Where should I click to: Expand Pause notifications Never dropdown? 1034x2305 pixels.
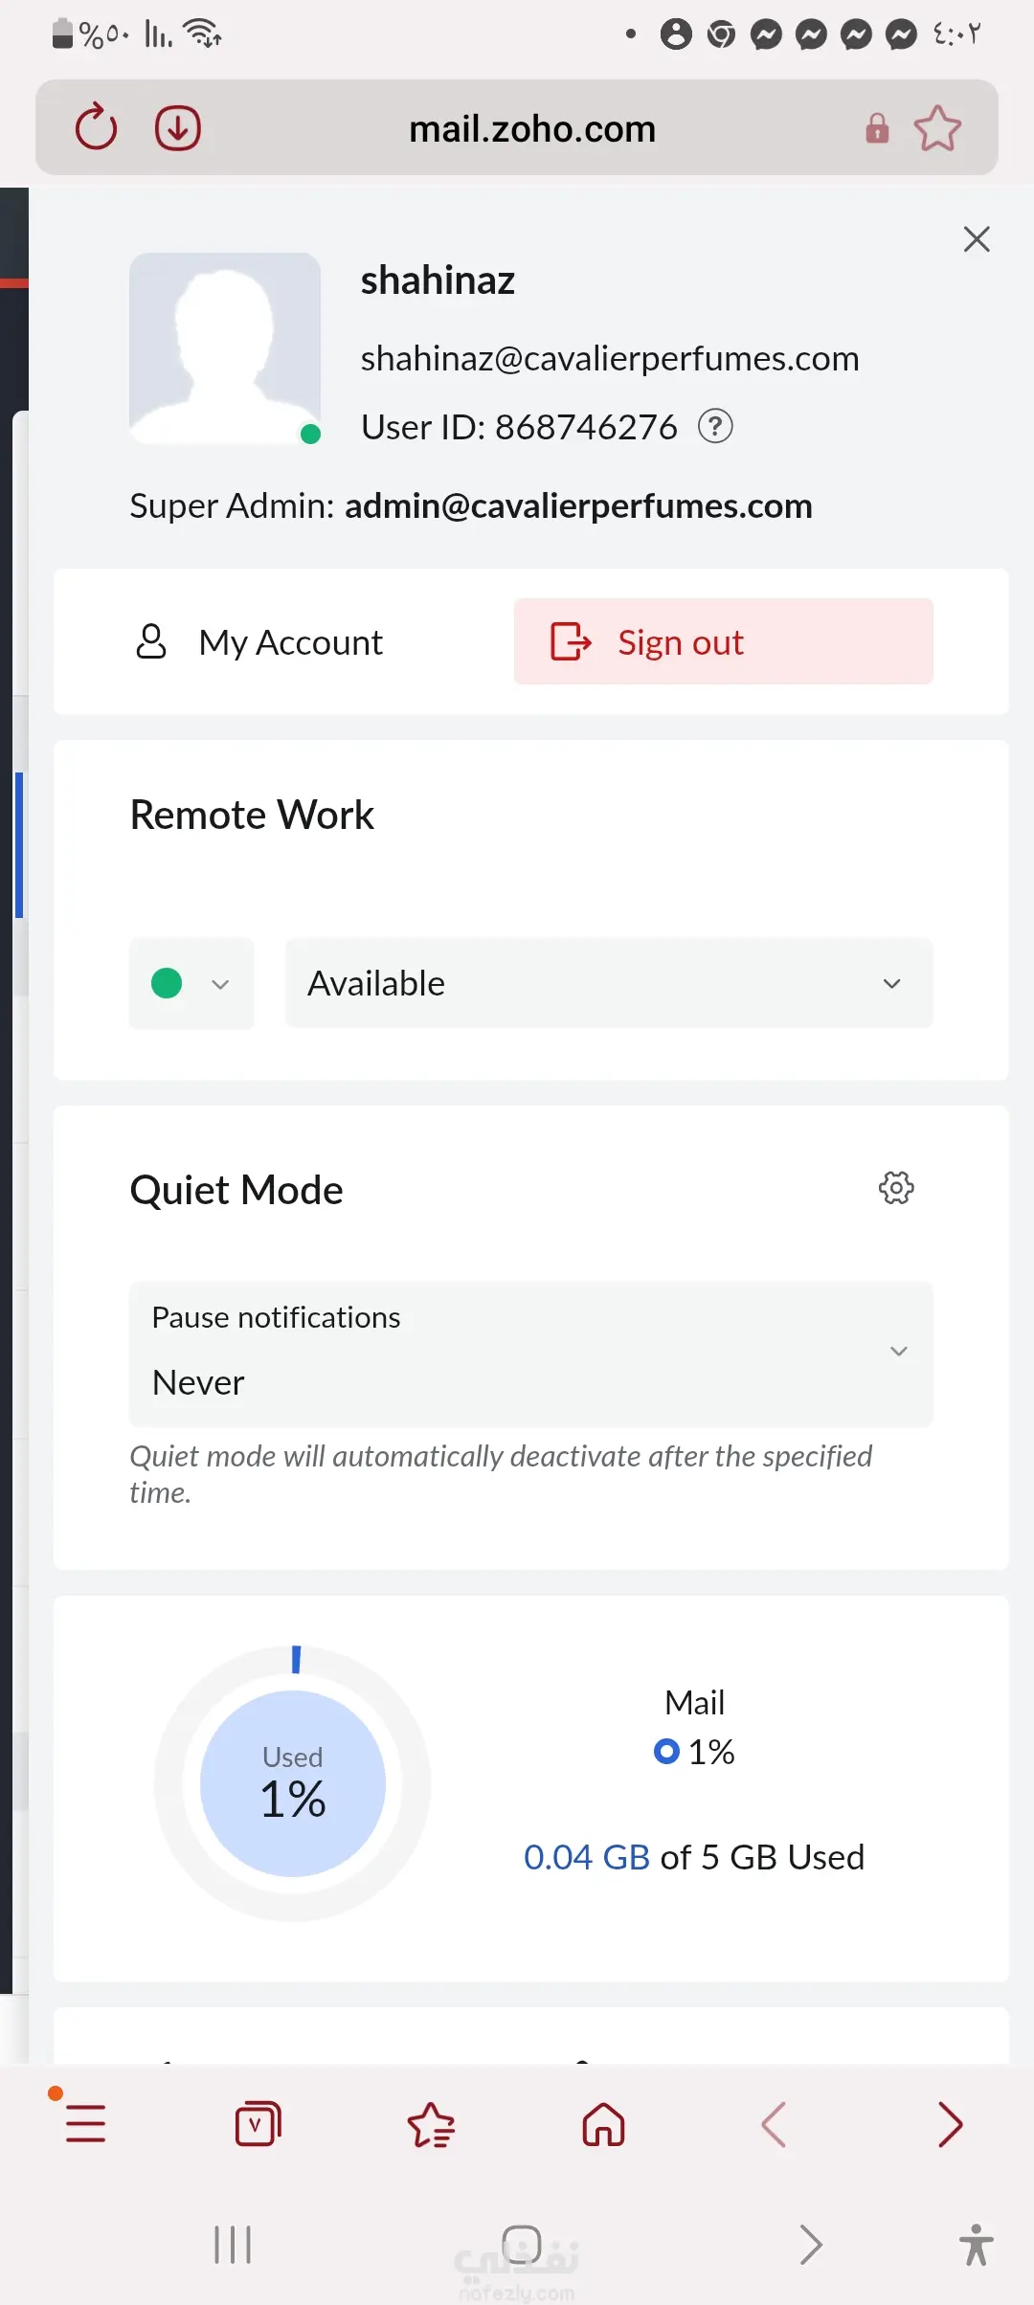point(531,1352)
